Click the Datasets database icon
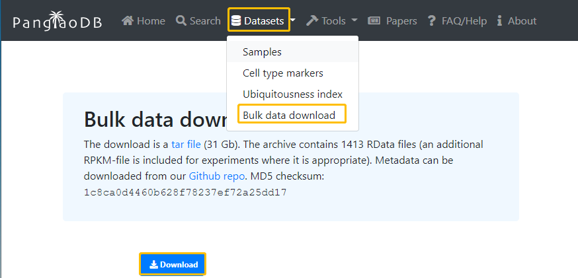Image resolution: width=578 pixels, height=278 pixels. [x=236, y=21]
